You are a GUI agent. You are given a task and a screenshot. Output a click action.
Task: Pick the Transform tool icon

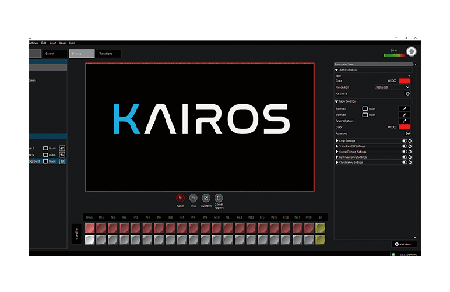pos(206,198)
